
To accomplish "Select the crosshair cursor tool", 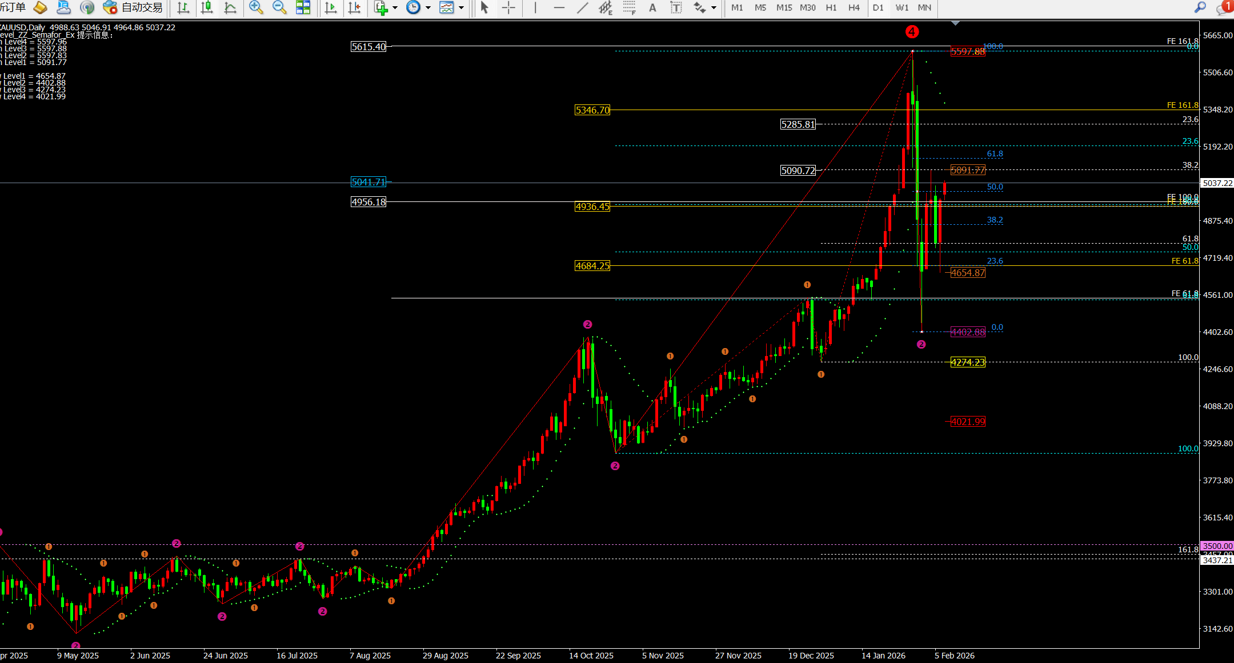I will [508, 7].
